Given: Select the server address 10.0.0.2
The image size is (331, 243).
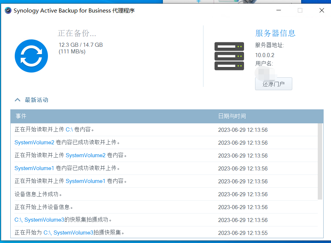Looking at the screenshot, I should click(265, 55).
